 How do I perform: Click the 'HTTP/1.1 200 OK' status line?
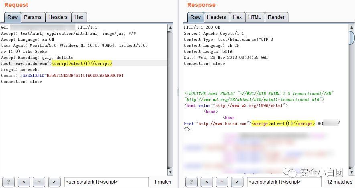click(x=202, y=27)
